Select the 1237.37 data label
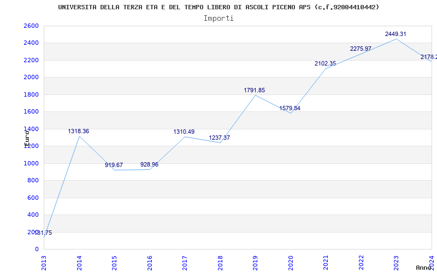 pos(220,138)
